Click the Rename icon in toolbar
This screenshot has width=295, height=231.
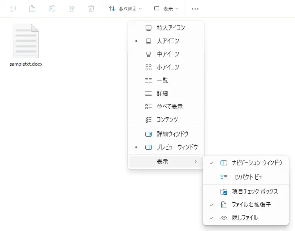(52, 9)
